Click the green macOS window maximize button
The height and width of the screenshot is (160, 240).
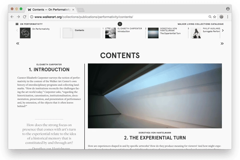point(21,9)
